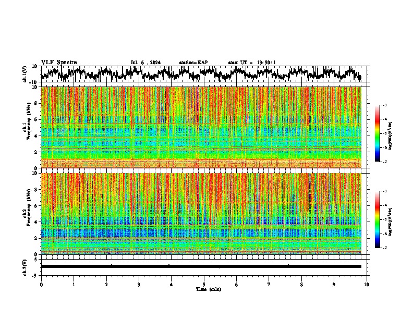
Task: Click time-axis tick label "9"
Action: (334, 285)
